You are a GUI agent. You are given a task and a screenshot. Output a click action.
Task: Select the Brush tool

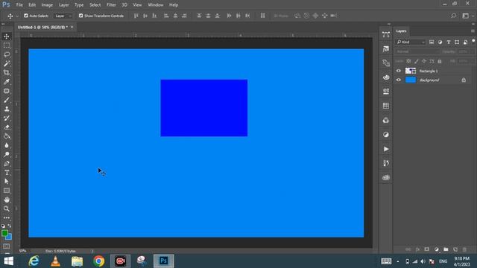pos(7,100)
